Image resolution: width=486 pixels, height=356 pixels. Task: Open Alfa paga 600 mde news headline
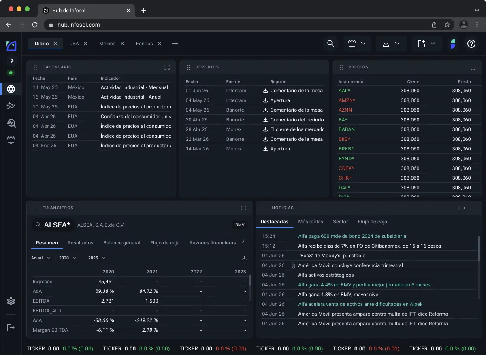(x=352, y=236)
